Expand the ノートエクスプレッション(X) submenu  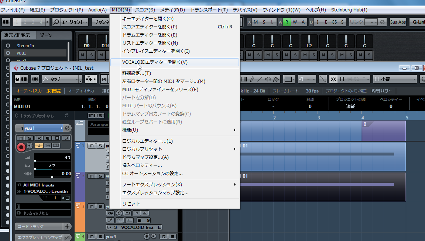[x=175, y=185]
